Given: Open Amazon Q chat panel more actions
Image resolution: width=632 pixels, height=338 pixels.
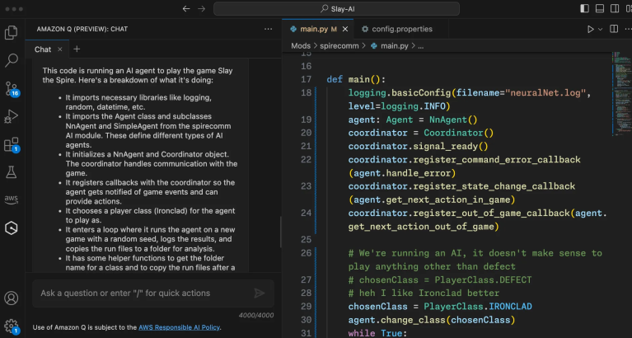Looking at the screenshot, I should 267,29.
